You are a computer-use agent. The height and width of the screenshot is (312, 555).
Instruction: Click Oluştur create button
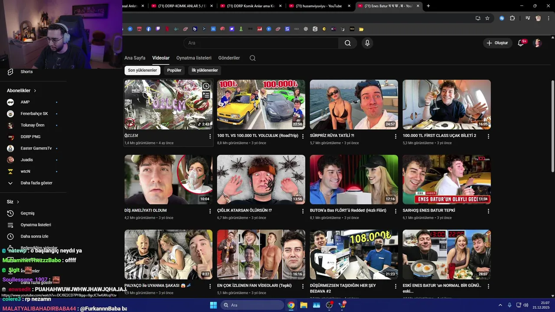click(x=497, y=43)
